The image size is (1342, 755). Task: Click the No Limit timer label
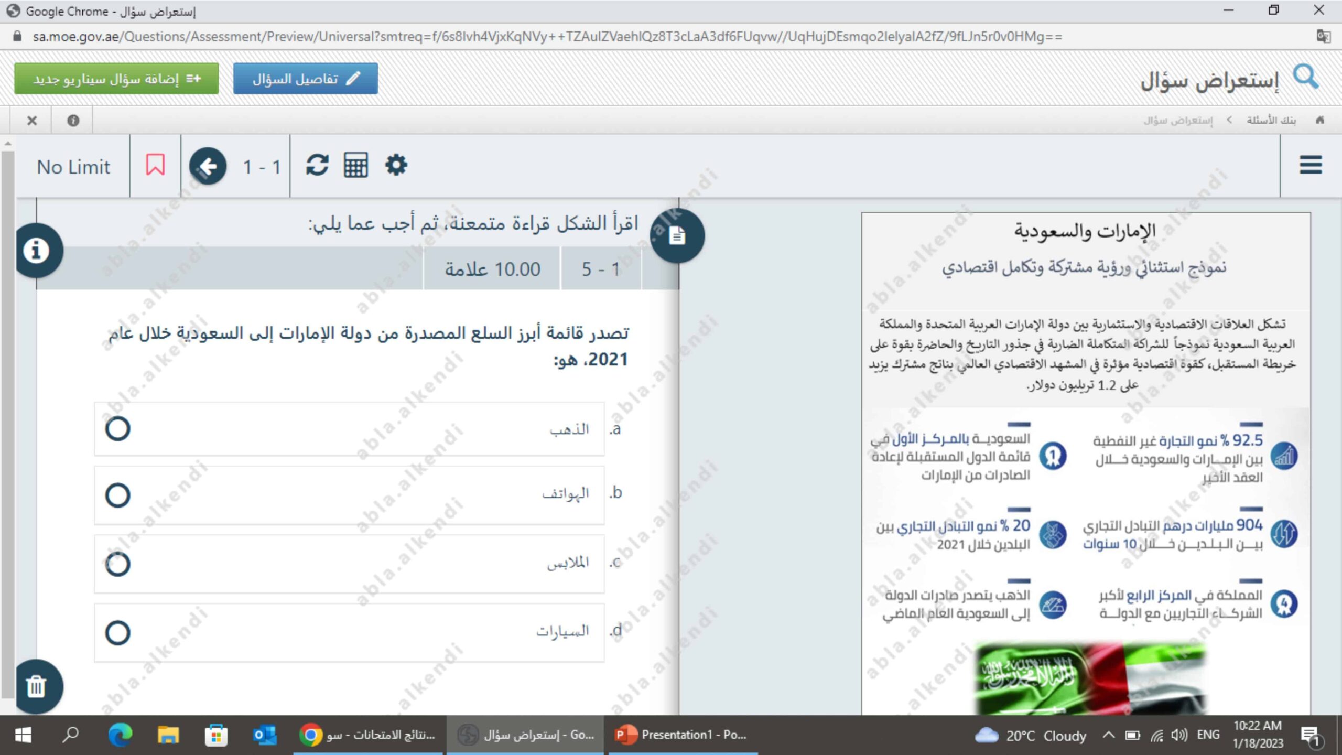coord(73,167)
